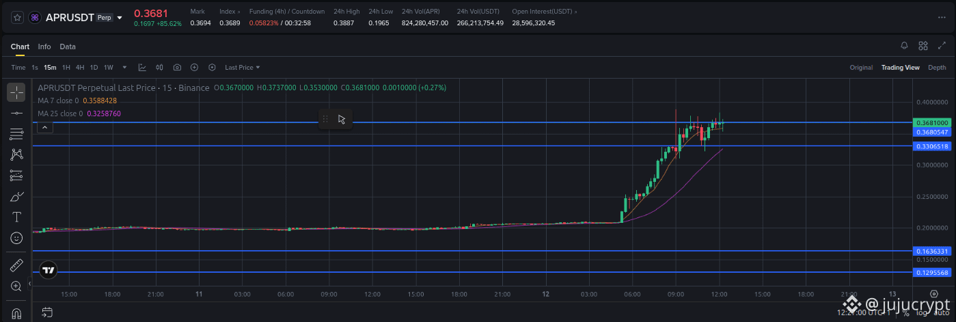The height and width of the screenshot is (322, 956).
Task: Switch interval to 1s
Action: [x=35, y=67]
